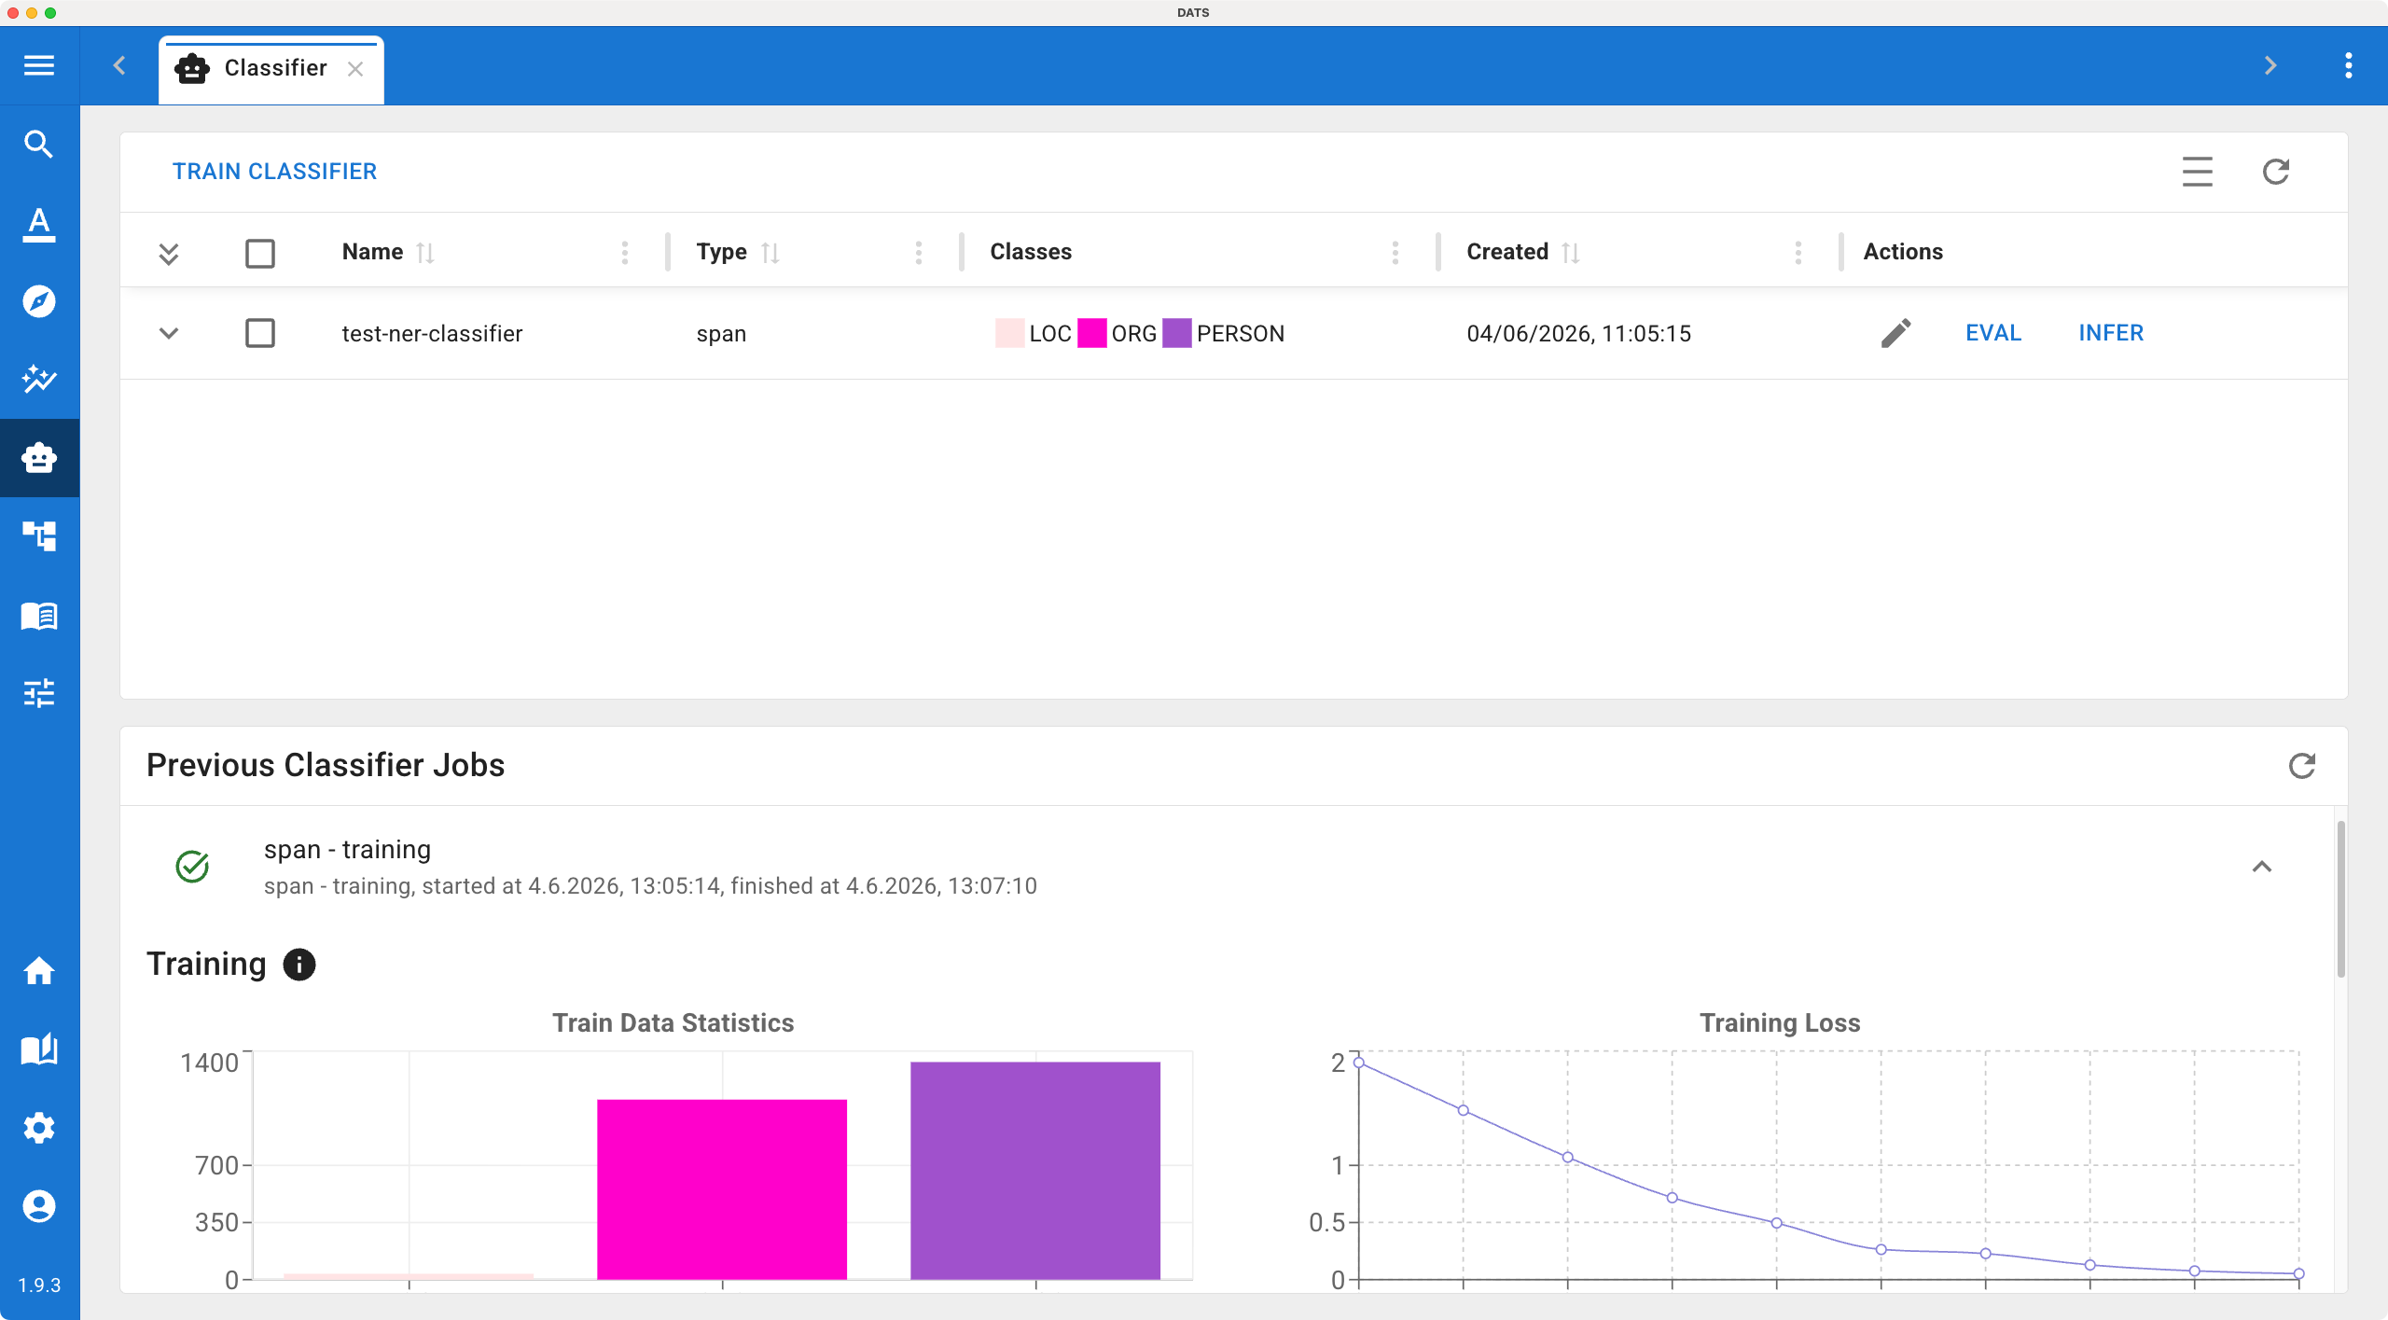Viewport: 2388px width, 1320px height.
Task: Open the analysis sparkle chart icon
Action: coord(39,379)
